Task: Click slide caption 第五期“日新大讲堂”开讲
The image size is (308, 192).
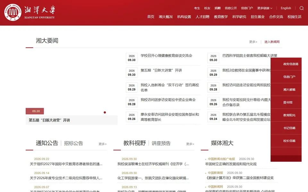Action: pos(49,120)
